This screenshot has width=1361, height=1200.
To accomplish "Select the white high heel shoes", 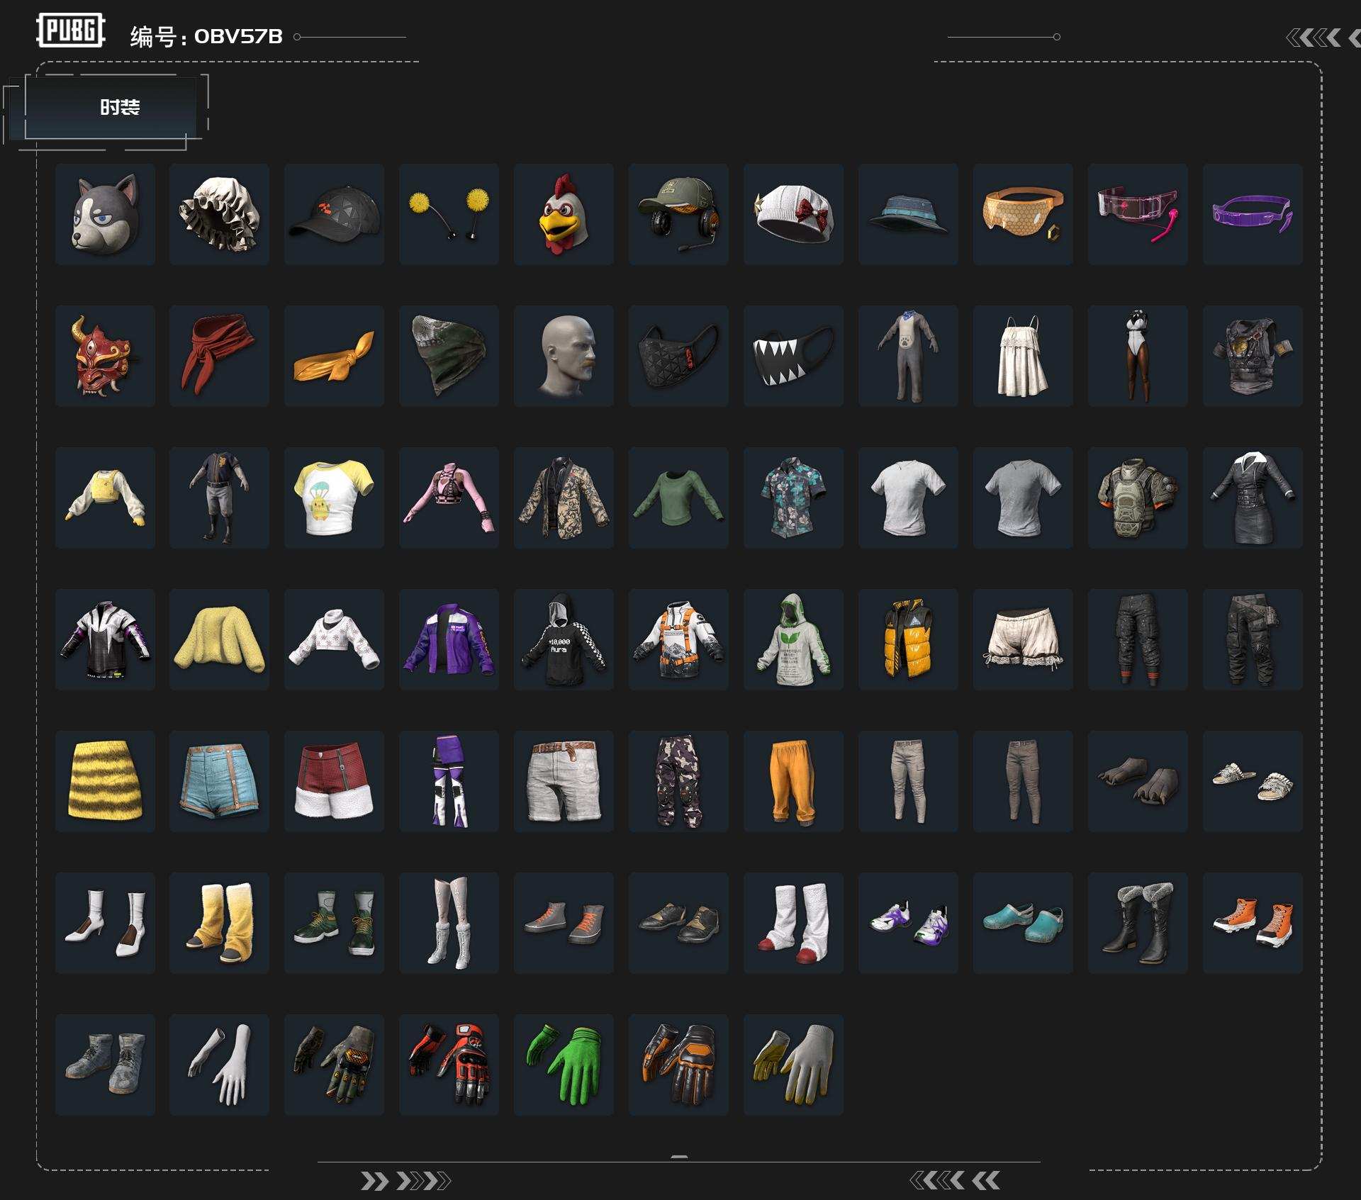I will (x=105, y=923).
